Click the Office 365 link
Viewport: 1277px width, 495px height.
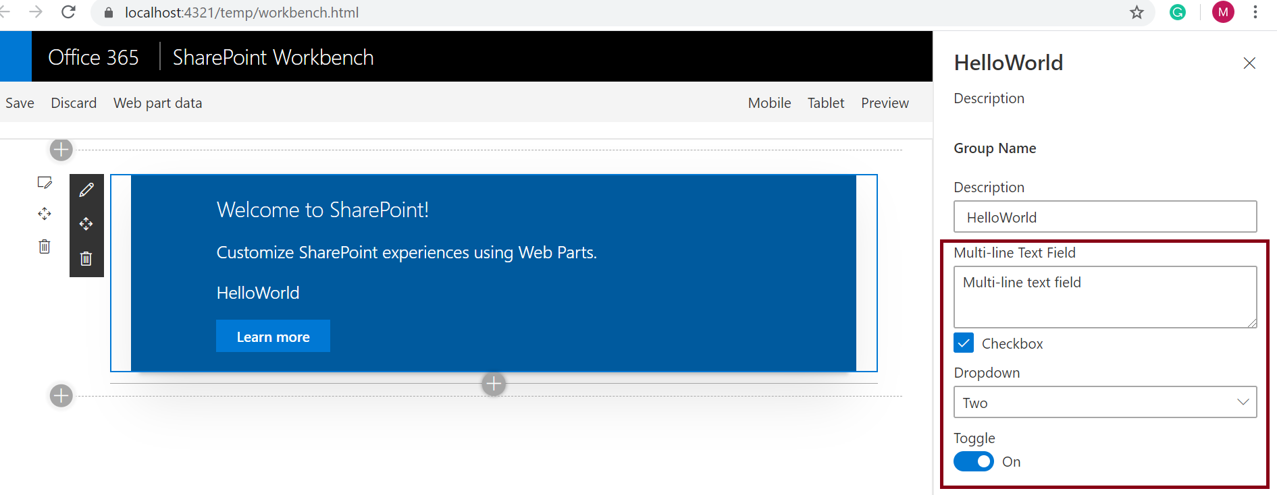[93, 57]
